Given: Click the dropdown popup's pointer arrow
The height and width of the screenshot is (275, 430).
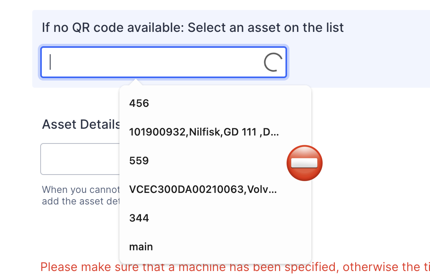Looking at the screenshot, I should click(x=136, y=82).
